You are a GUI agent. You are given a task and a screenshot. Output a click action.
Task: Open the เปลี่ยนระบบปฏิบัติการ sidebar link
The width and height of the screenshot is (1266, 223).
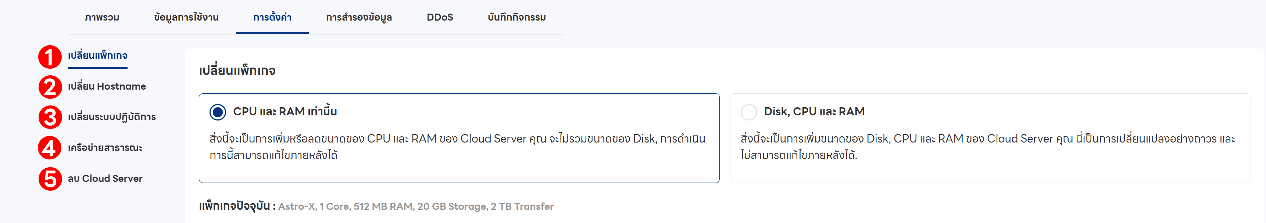(111, 117)
